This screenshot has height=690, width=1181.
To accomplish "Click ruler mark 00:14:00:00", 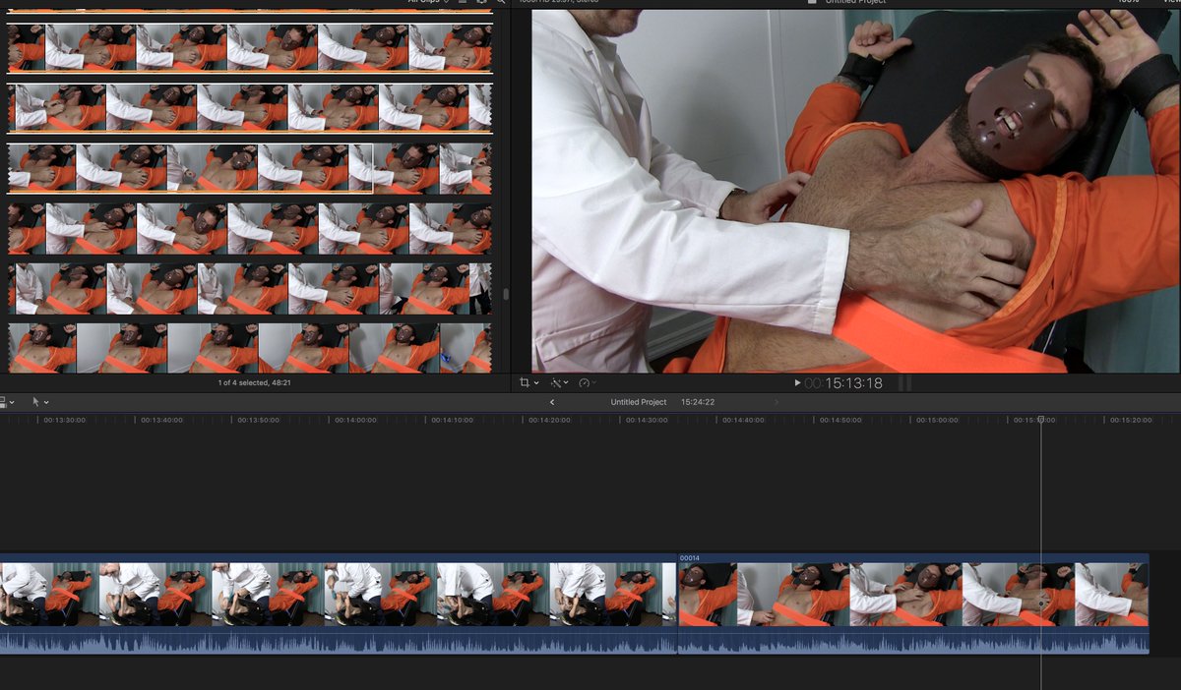I will coord(354,420).
